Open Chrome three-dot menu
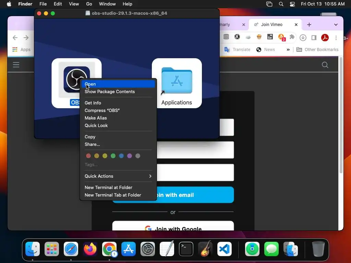351x263 pixels. pyautogui.click(x=336, y=38)
